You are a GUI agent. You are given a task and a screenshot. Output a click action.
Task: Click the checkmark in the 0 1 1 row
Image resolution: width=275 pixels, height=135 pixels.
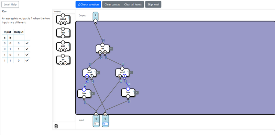(27, 49)
